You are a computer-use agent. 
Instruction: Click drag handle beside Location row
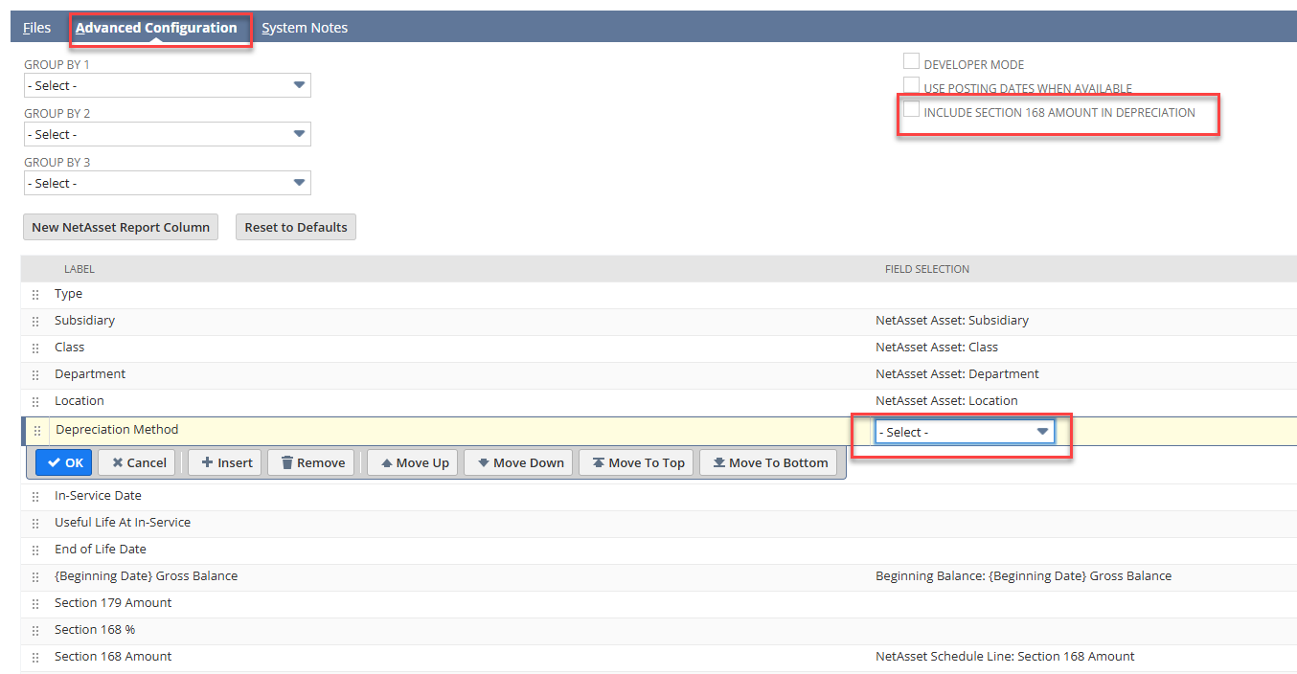click(x=35, y=402)
